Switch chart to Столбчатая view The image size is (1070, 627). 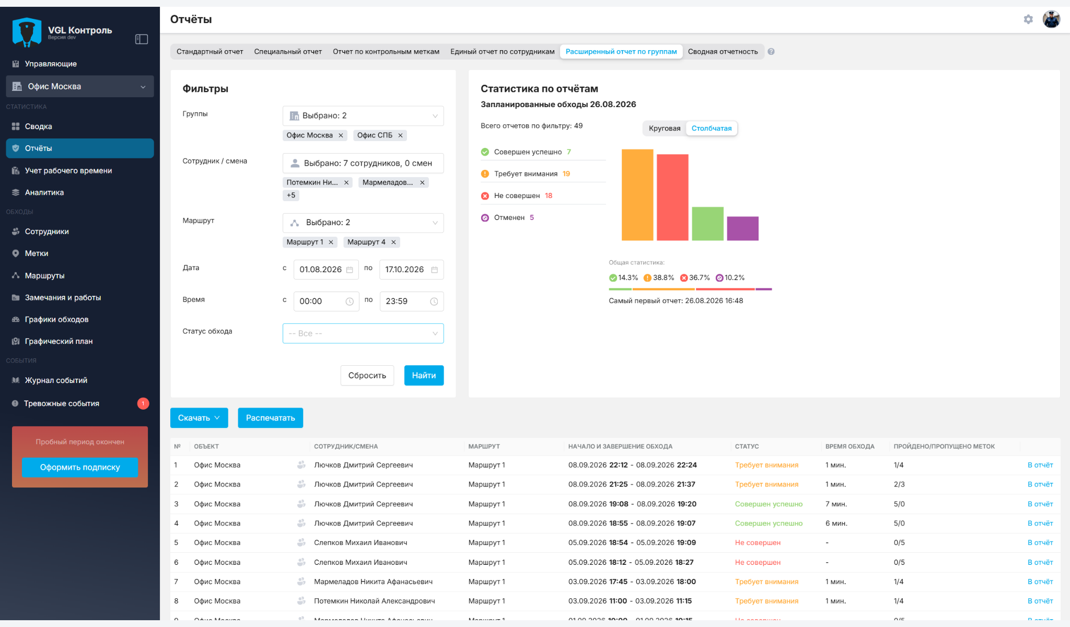click(x=711, y=129)
